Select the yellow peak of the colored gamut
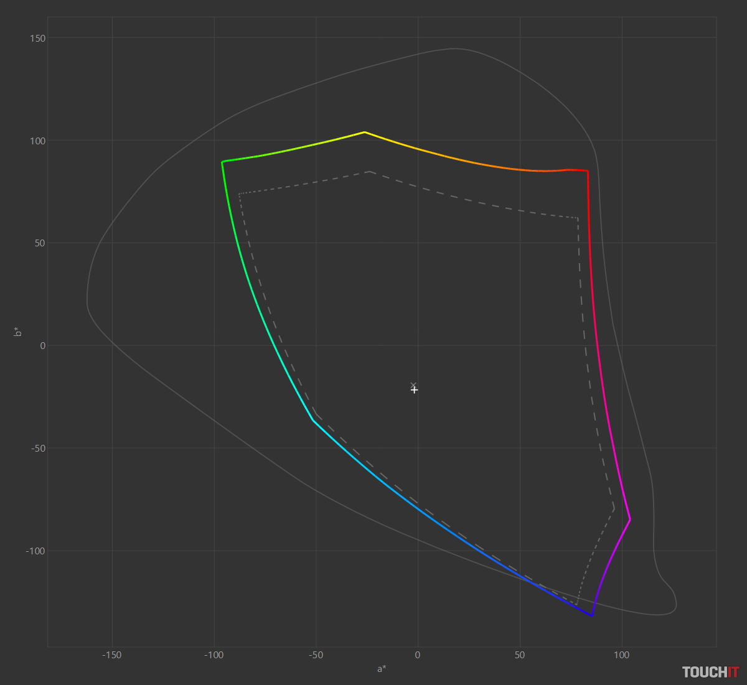The image size is (747, 685). (x=364, y=132)
